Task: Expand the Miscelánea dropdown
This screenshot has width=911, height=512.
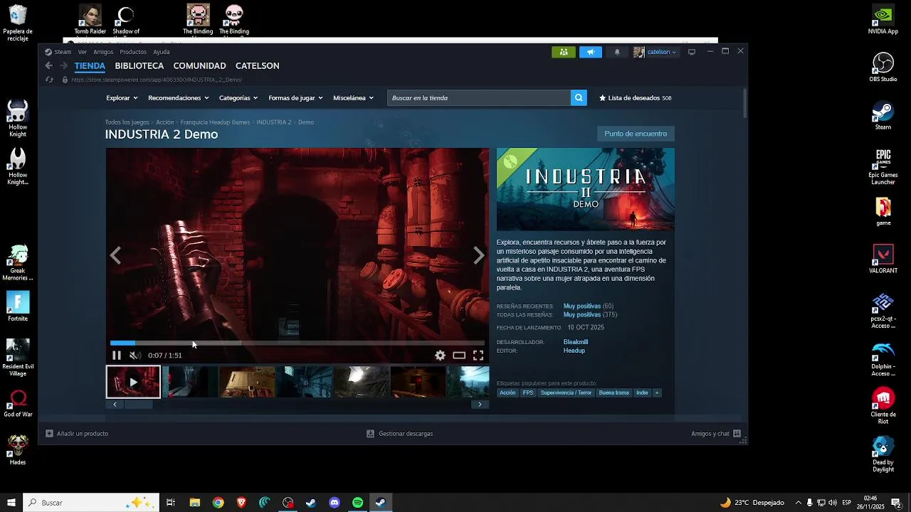Action: (x=353, y=98)
